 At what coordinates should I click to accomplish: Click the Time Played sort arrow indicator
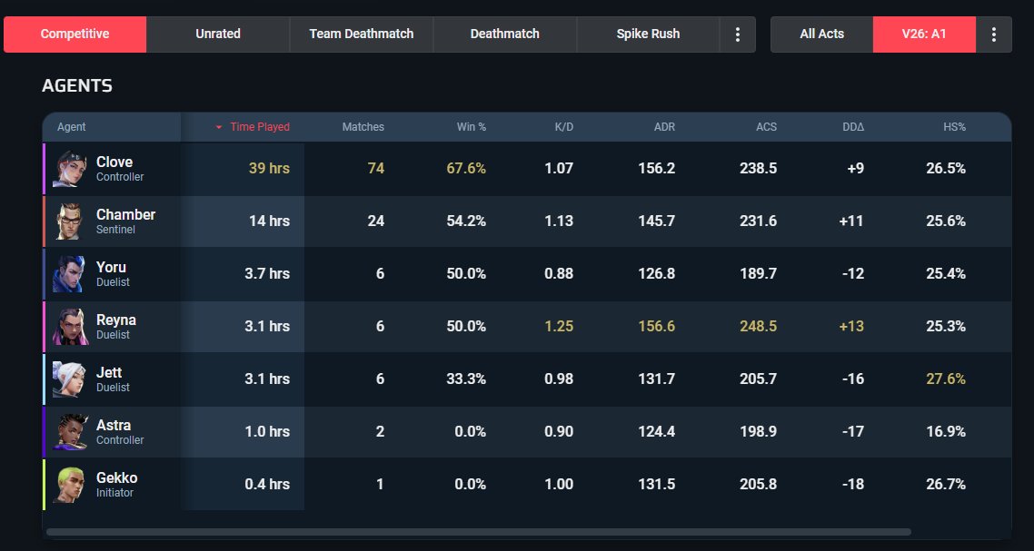point(219,127)
